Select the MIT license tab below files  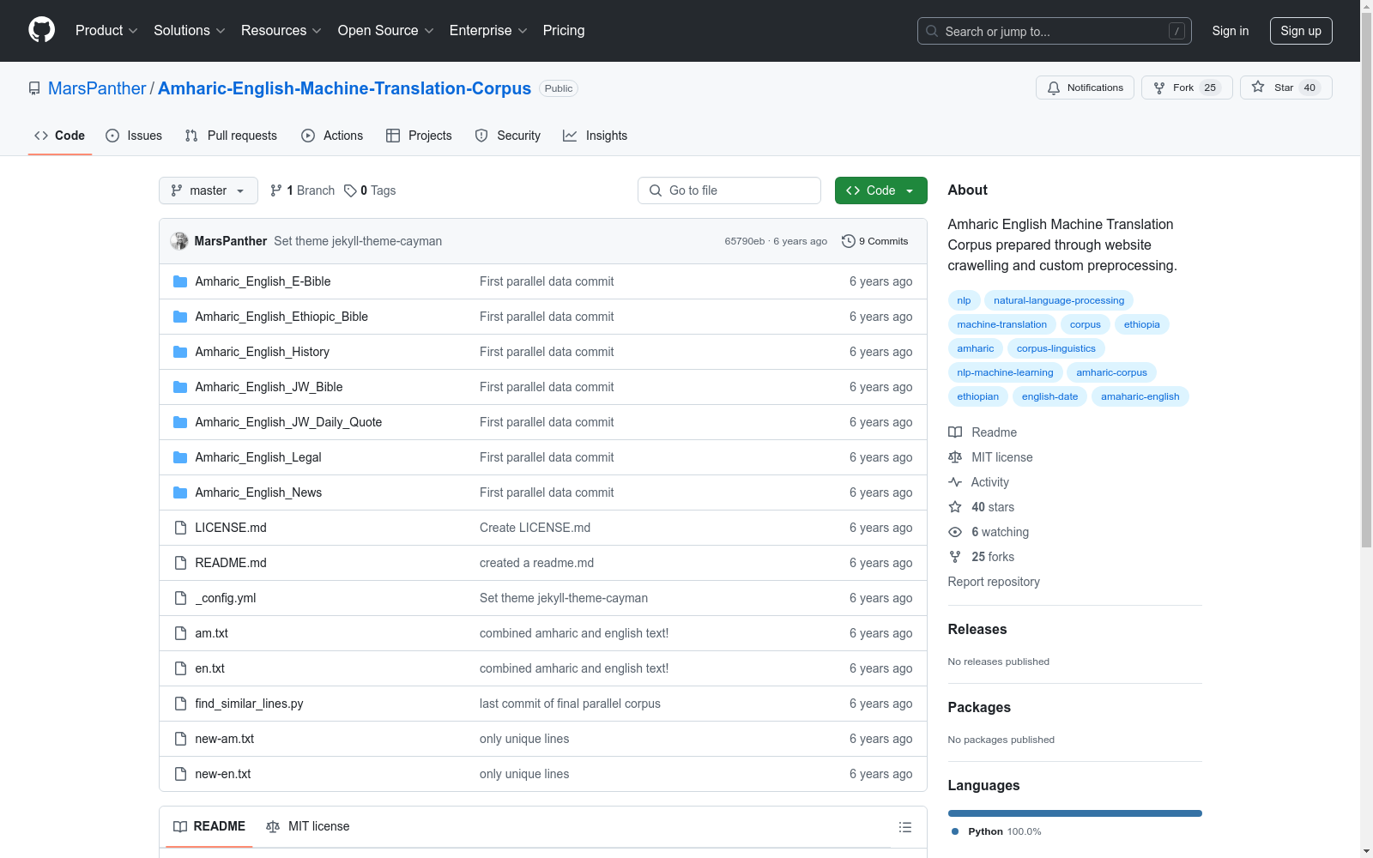pos(308,826)
